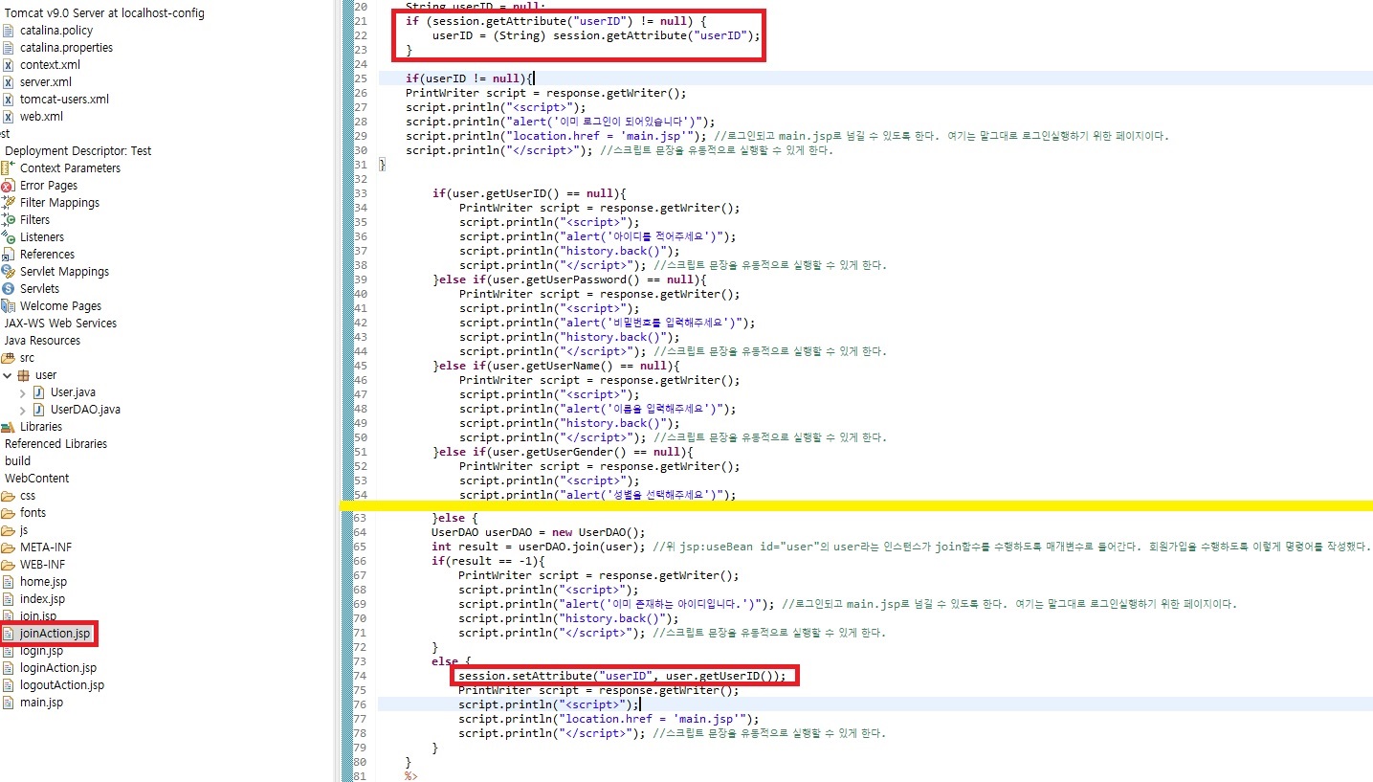Click line 33 'if(user.getUserID() == null){'
Screen dimensions: 1373x782
click(529, 193)
